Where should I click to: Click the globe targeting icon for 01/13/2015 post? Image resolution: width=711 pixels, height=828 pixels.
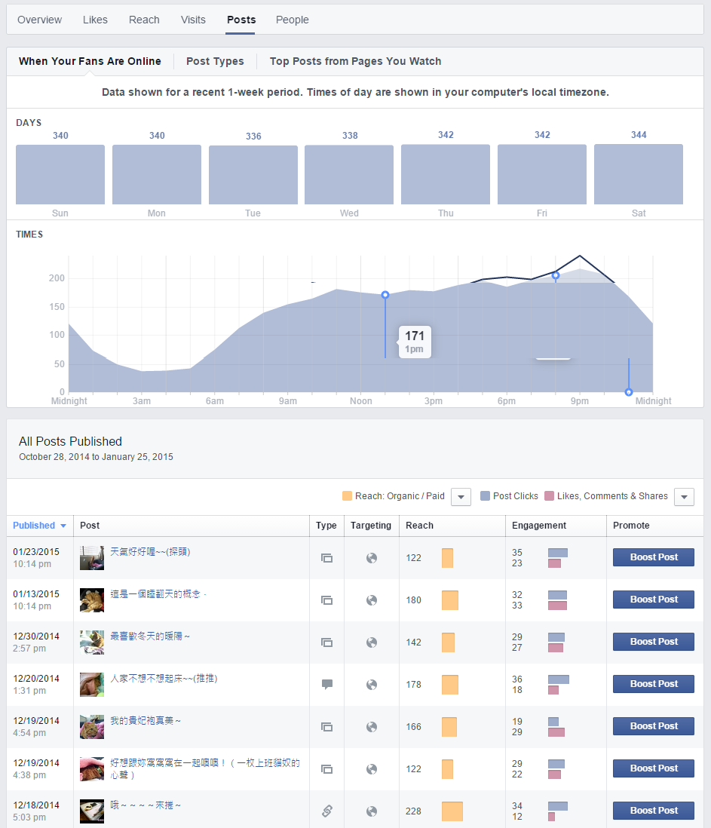[x=371, y=600]
